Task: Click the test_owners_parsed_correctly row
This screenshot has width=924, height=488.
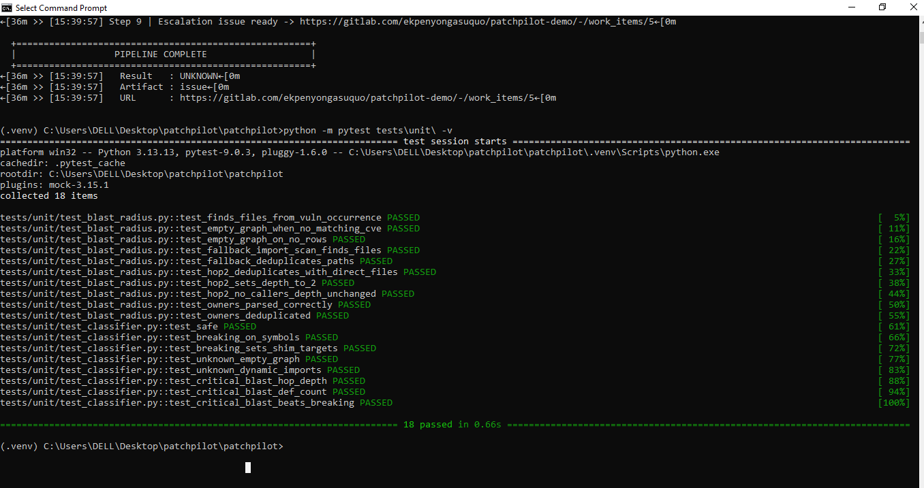Action: coord(455,305)
